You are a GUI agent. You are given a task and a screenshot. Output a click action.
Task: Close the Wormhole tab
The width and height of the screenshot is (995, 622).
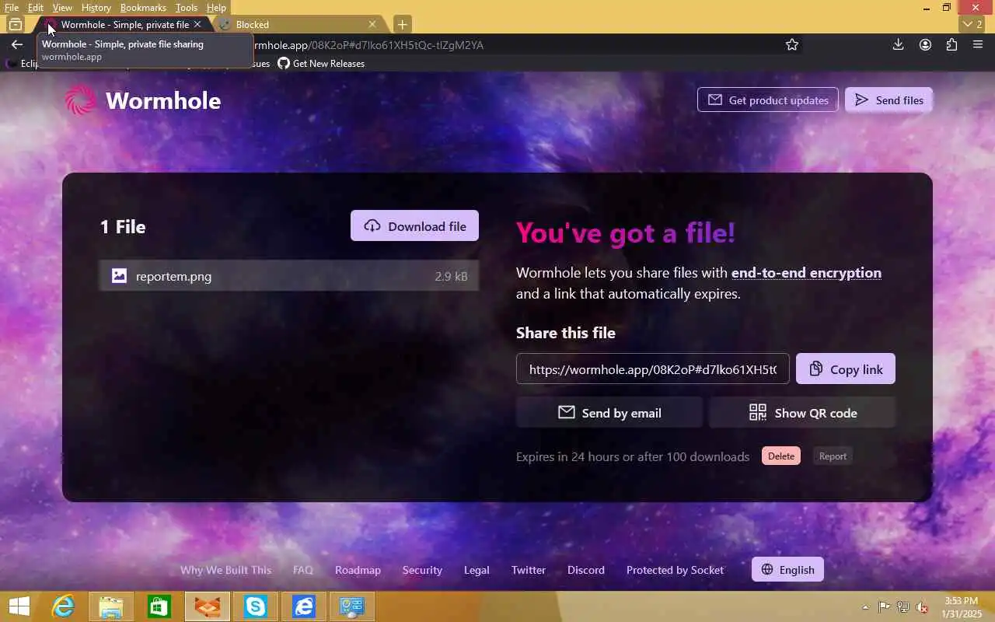[197, 24]
